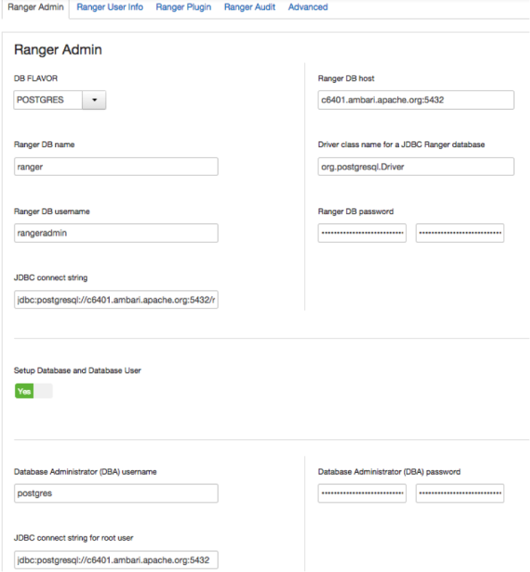Click the Ranger DB username field
This screenshot has height=572, width=530.
coord(116,233)
